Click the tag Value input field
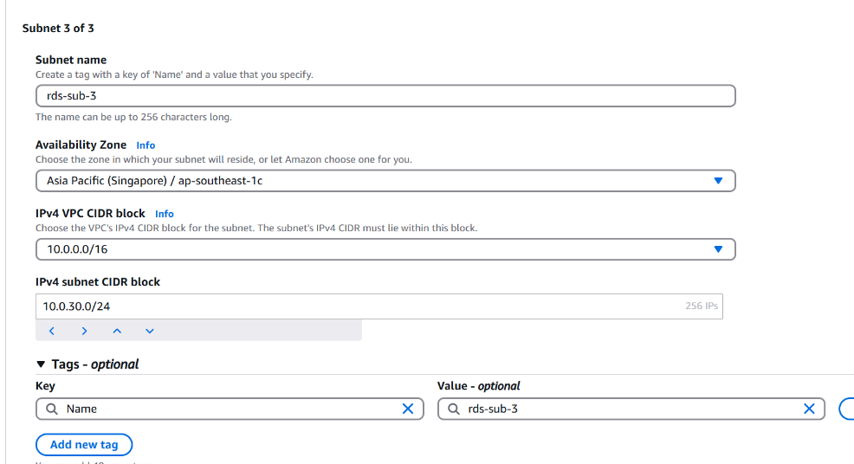Screen dimensions: 854x464 (x=631, y=409)
